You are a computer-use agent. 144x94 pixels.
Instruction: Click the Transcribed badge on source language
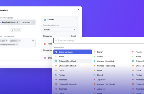[26, 22]
